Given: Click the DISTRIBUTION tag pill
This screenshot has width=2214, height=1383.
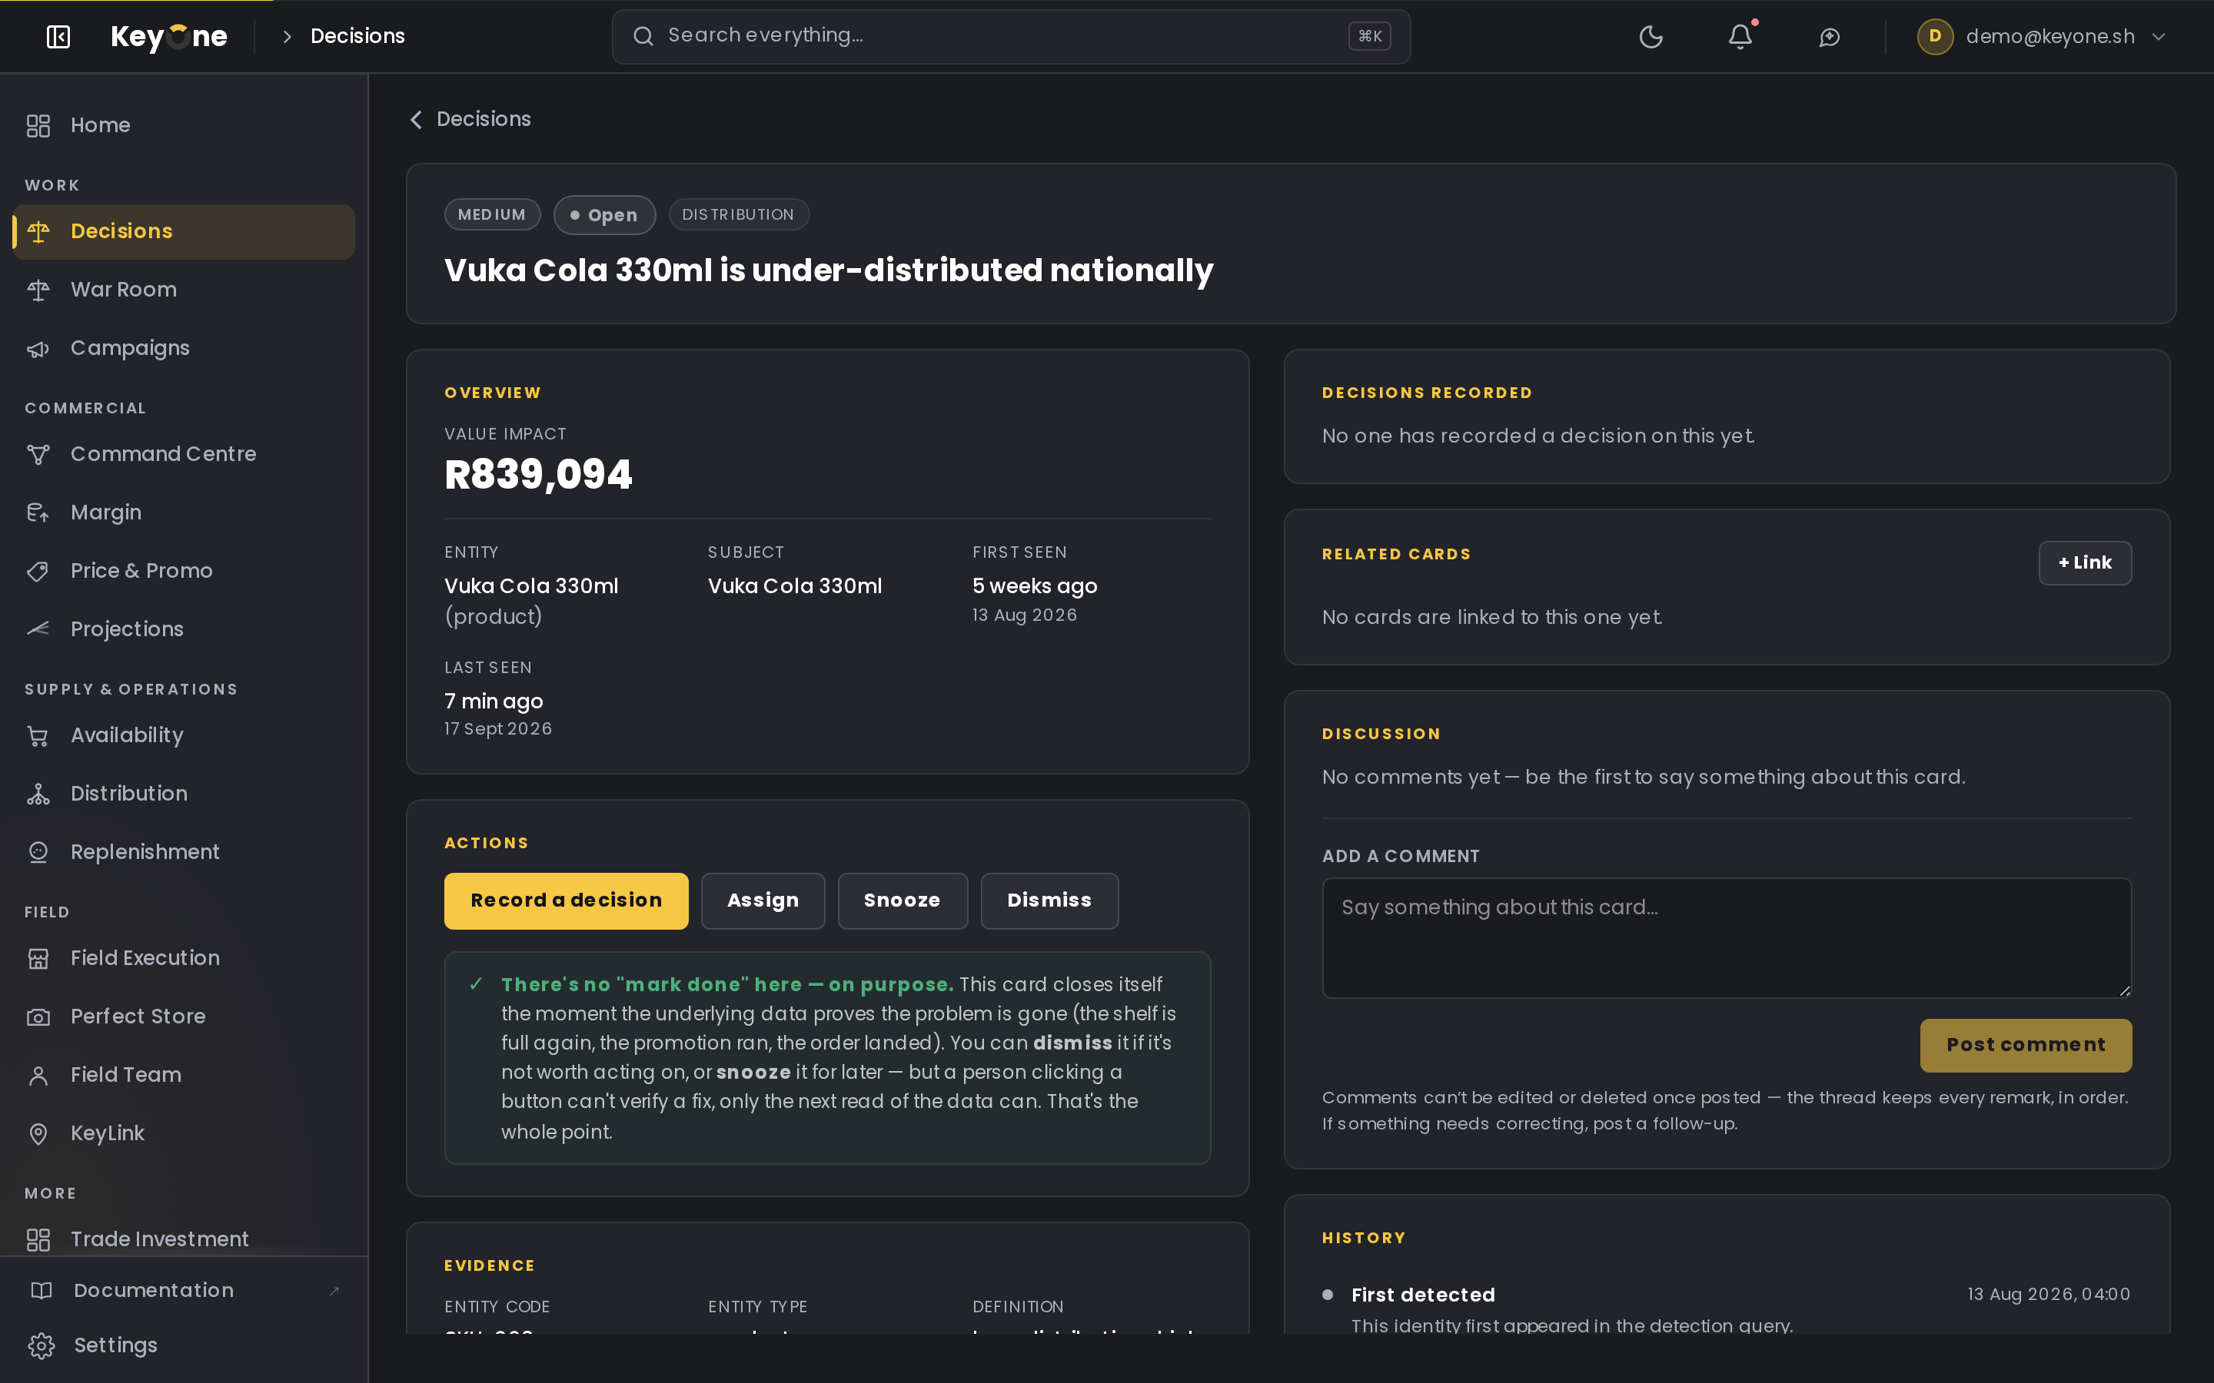Looking at the screenshot, I should pos(738,215).
